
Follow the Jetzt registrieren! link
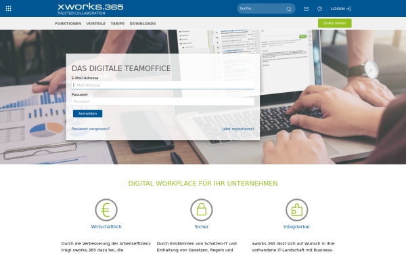[238, 129]
